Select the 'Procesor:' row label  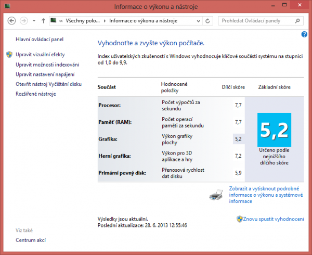(x=109, y=105)
